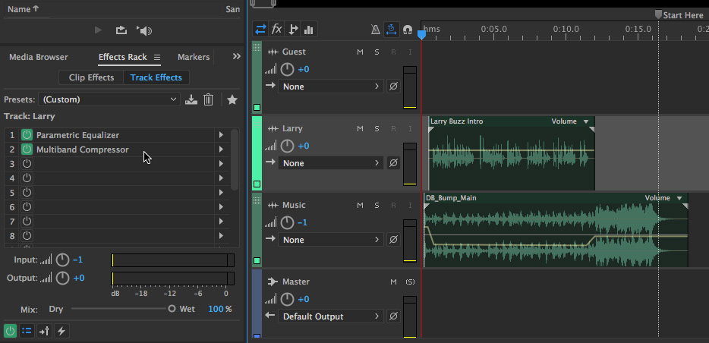Open Master track Default Output dropdown
This screenshot has width=709, height=343.
click(x=330, y=316)
